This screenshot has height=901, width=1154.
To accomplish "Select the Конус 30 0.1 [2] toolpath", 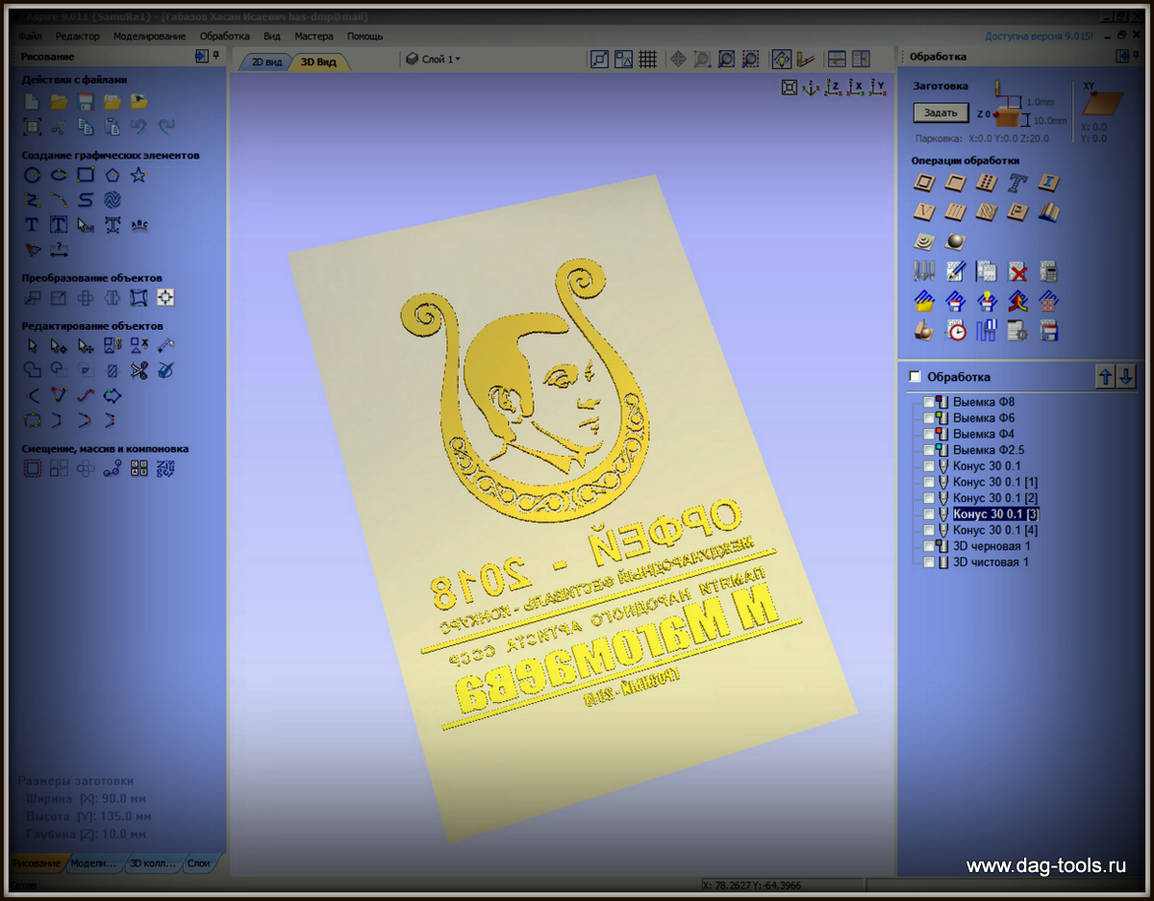I will click(995, 498).
